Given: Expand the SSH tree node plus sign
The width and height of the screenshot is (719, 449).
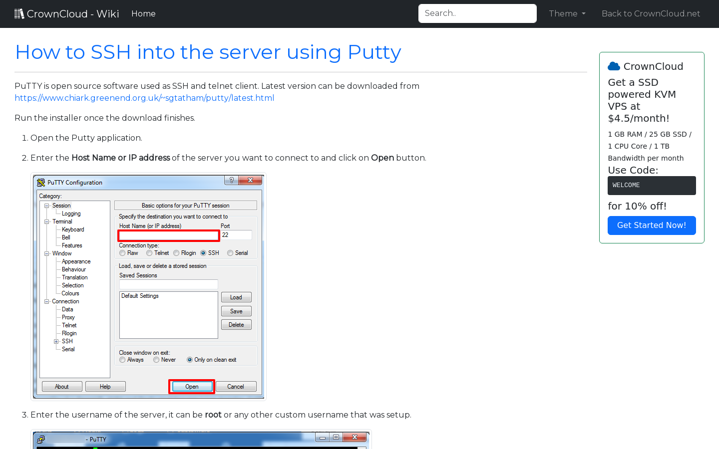Looking at the screenshot, I should [x=56, y=341].
